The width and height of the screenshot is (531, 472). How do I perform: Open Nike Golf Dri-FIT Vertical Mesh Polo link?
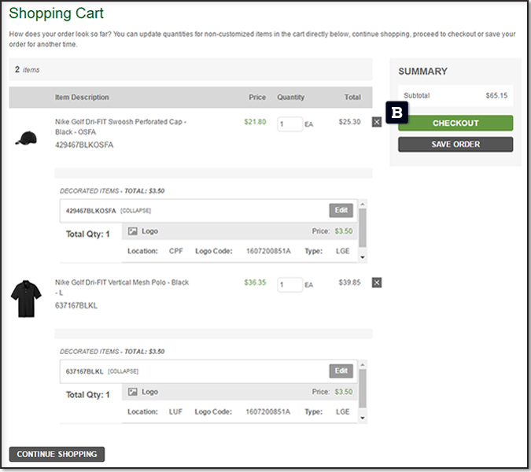[122, 282]
